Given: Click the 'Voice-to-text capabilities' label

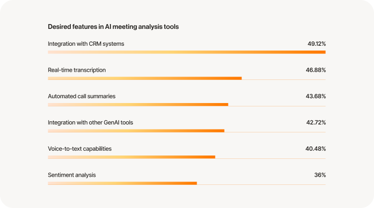Looking at the screenshot, I should click(80, 149).
